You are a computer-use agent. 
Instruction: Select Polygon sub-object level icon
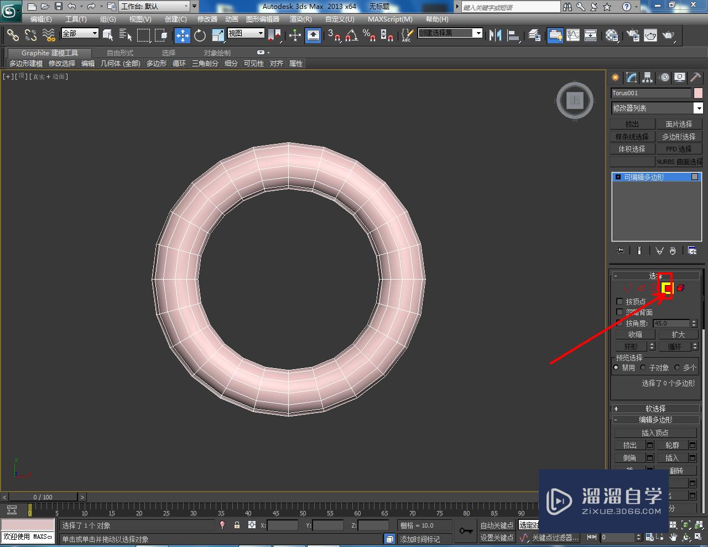pos(667,288)
